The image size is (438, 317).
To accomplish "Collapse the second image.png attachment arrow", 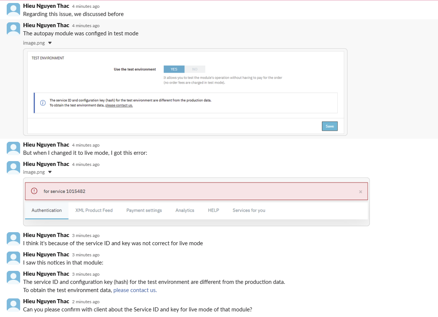I will pyautogui.click(x=50, y=172).
